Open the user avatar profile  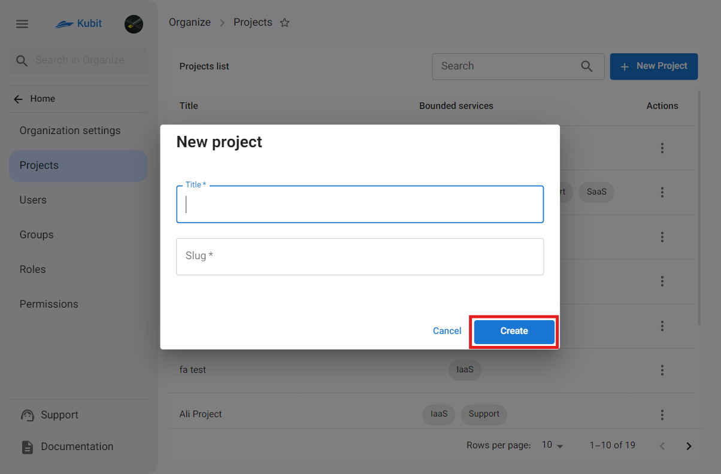tap(134, 24)
